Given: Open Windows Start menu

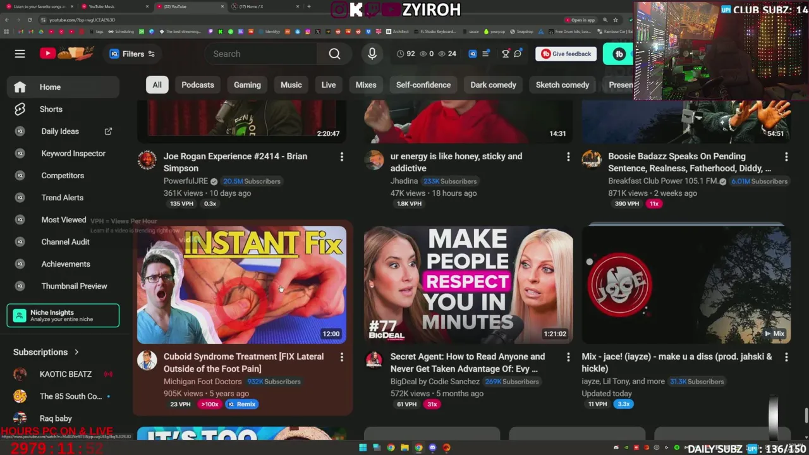Looking at the screenshot, I should pos(363,448).
